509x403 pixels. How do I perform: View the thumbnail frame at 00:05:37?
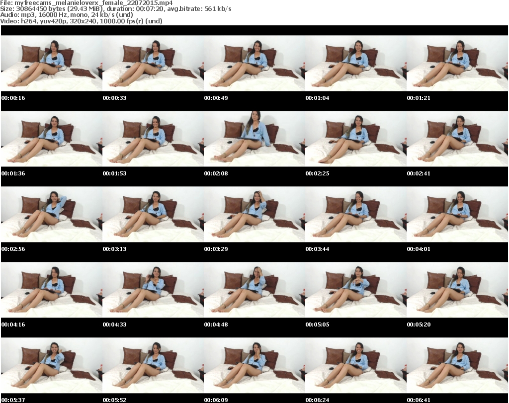(51, 366)
